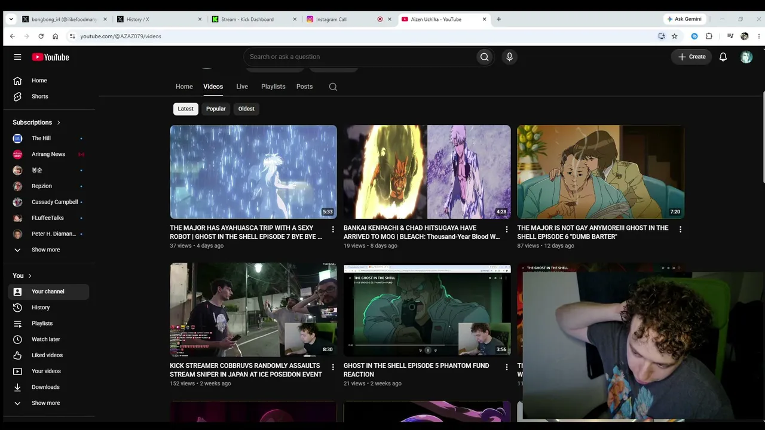Switch to the channel Live tab

(242, 87)
